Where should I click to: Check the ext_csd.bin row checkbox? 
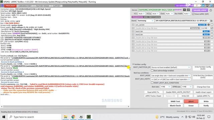[212, 25]
